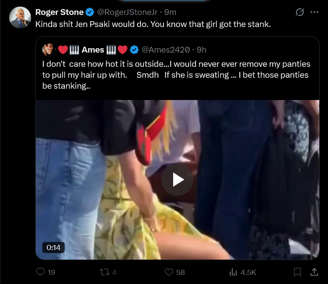Viewport: 328px width, 284px height.
Task: Open the @RogerJStoneJr handle link
Action: (x=127, y=12)
